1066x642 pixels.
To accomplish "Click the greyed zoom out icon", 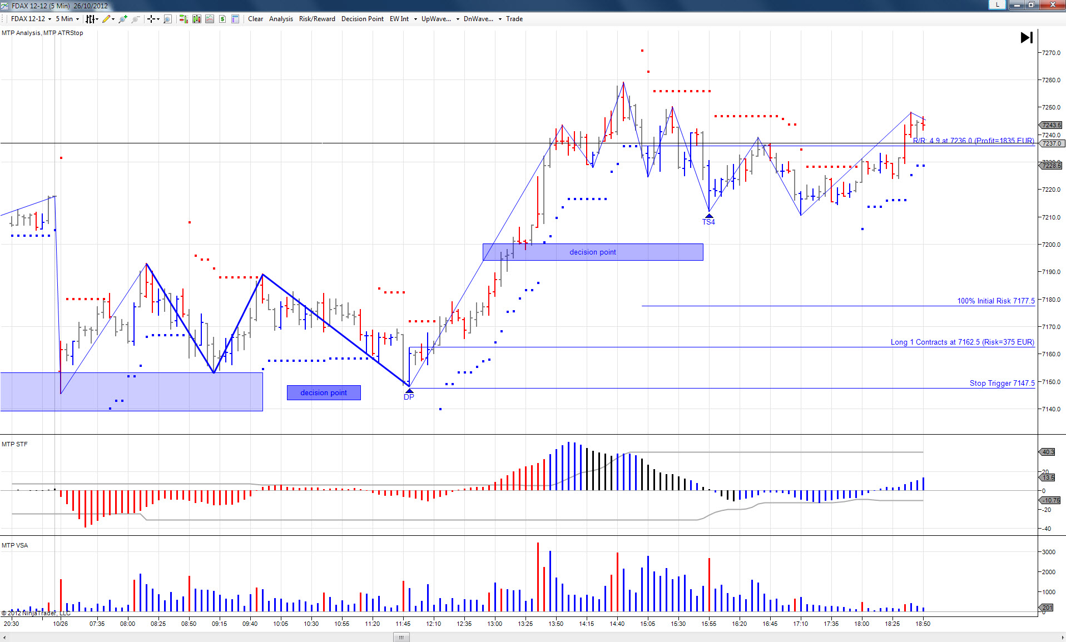I will point(136,19).
